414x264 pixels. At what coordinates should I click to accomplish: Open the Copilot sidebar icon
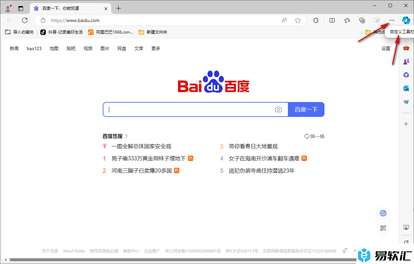(x=406, y=20)
